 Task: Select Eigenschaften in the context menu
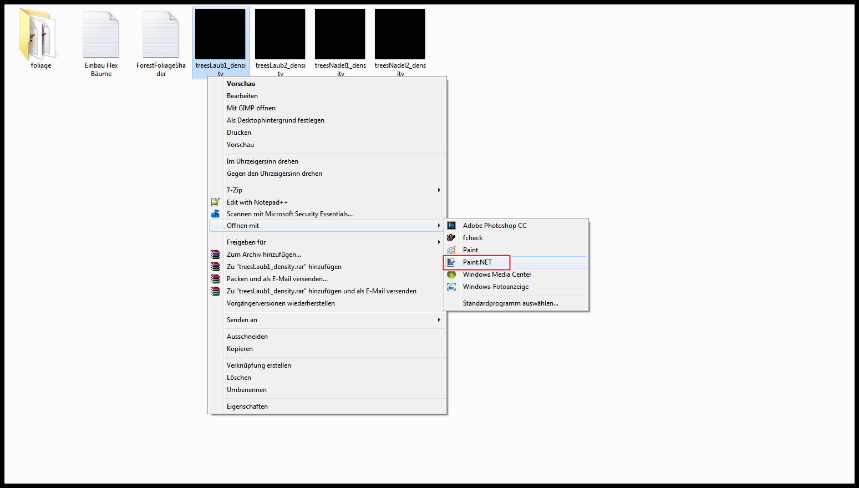(247, 406)
